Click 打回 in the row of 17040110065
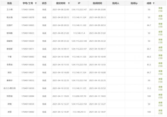 coord(160,27)
